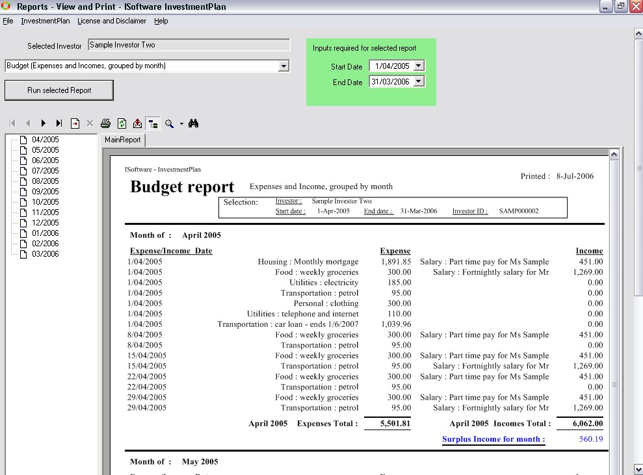Viewport: 643px width, 475px height.
Task: Select 02/2006 in the group tree
Action: point(45,244)
